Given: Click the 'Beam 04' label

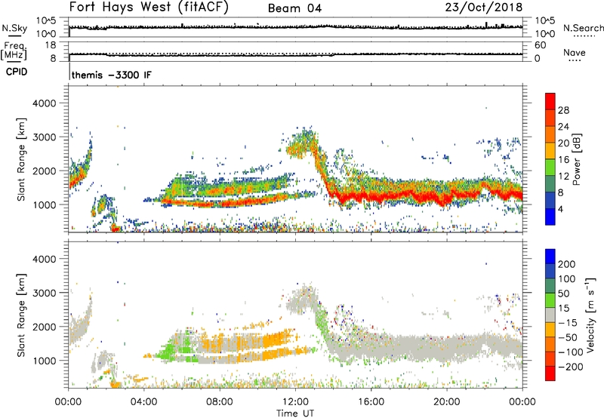Looking at the screenshot, I should [x=294, y=8].
